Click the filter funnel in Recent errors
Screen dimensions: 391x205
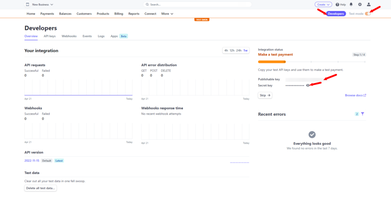363,114
